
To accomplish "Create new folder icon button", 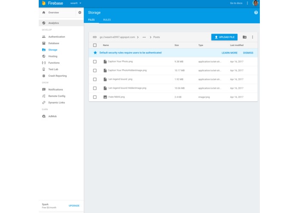I will 244,37.
